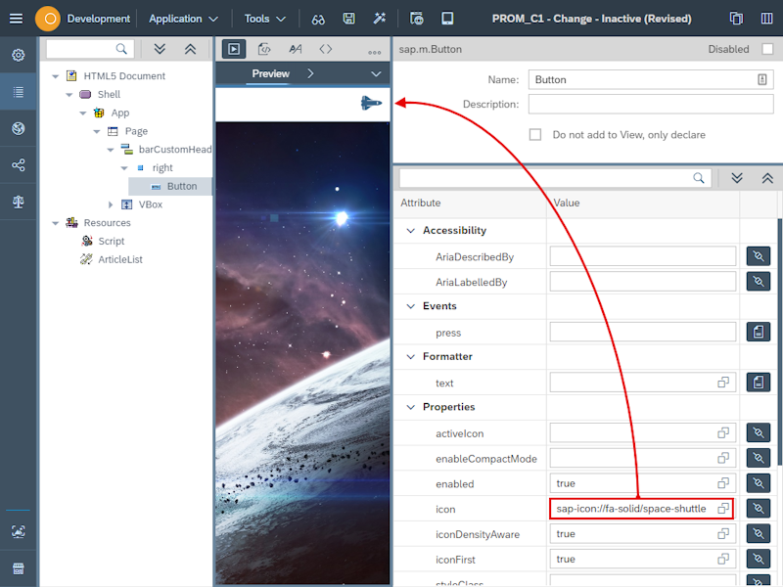Activate the search/glasses icon in top toolbar
The height and width of the screenshot is (587, 783).
click(x=317, y=19)
